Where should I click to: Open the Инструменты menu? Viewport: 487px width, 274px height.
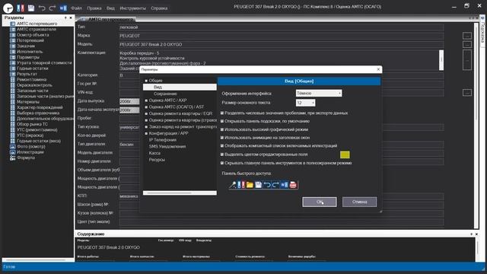132,8
